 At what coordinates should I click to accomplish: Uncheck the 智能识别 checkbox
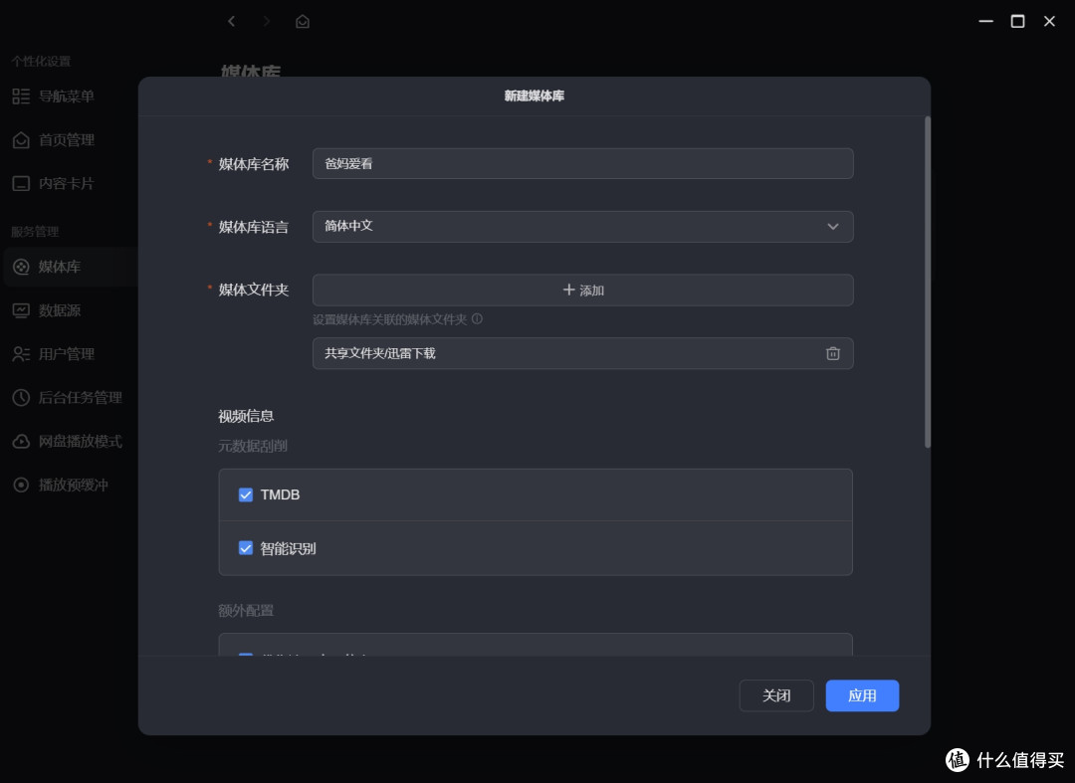point(246,548)
